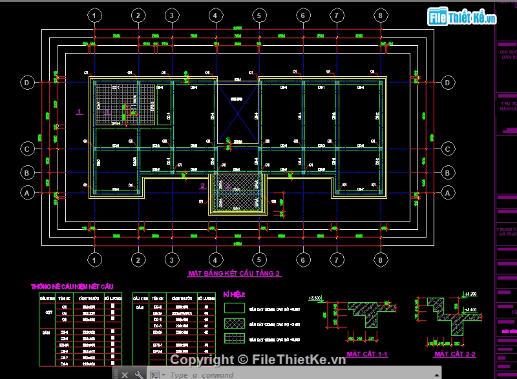Select the 'MẶT CẮT 2-2' section title

coord(455,354)
